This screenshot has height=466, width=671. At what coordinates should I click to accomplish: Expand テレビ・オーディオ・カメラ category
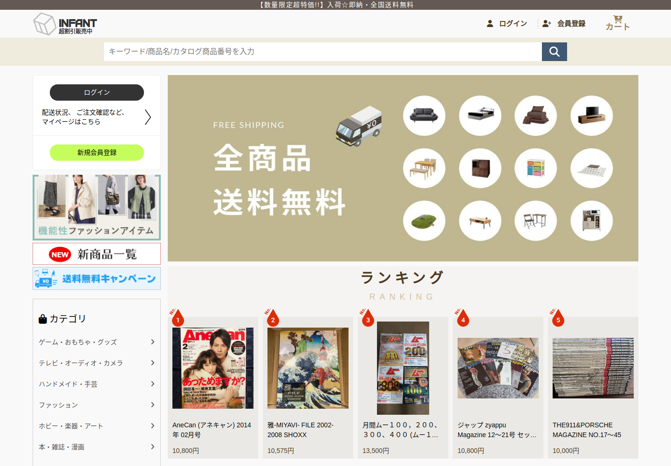[x=97, y=363]
